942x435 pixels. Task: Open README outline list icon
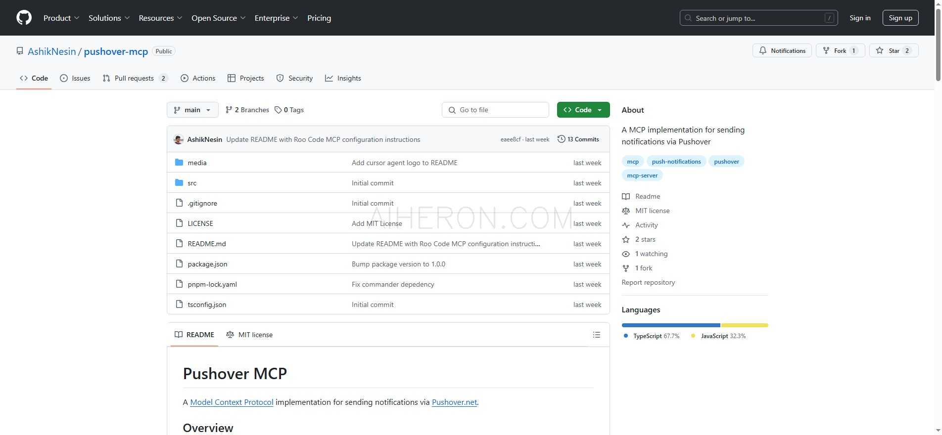point(597,335)
